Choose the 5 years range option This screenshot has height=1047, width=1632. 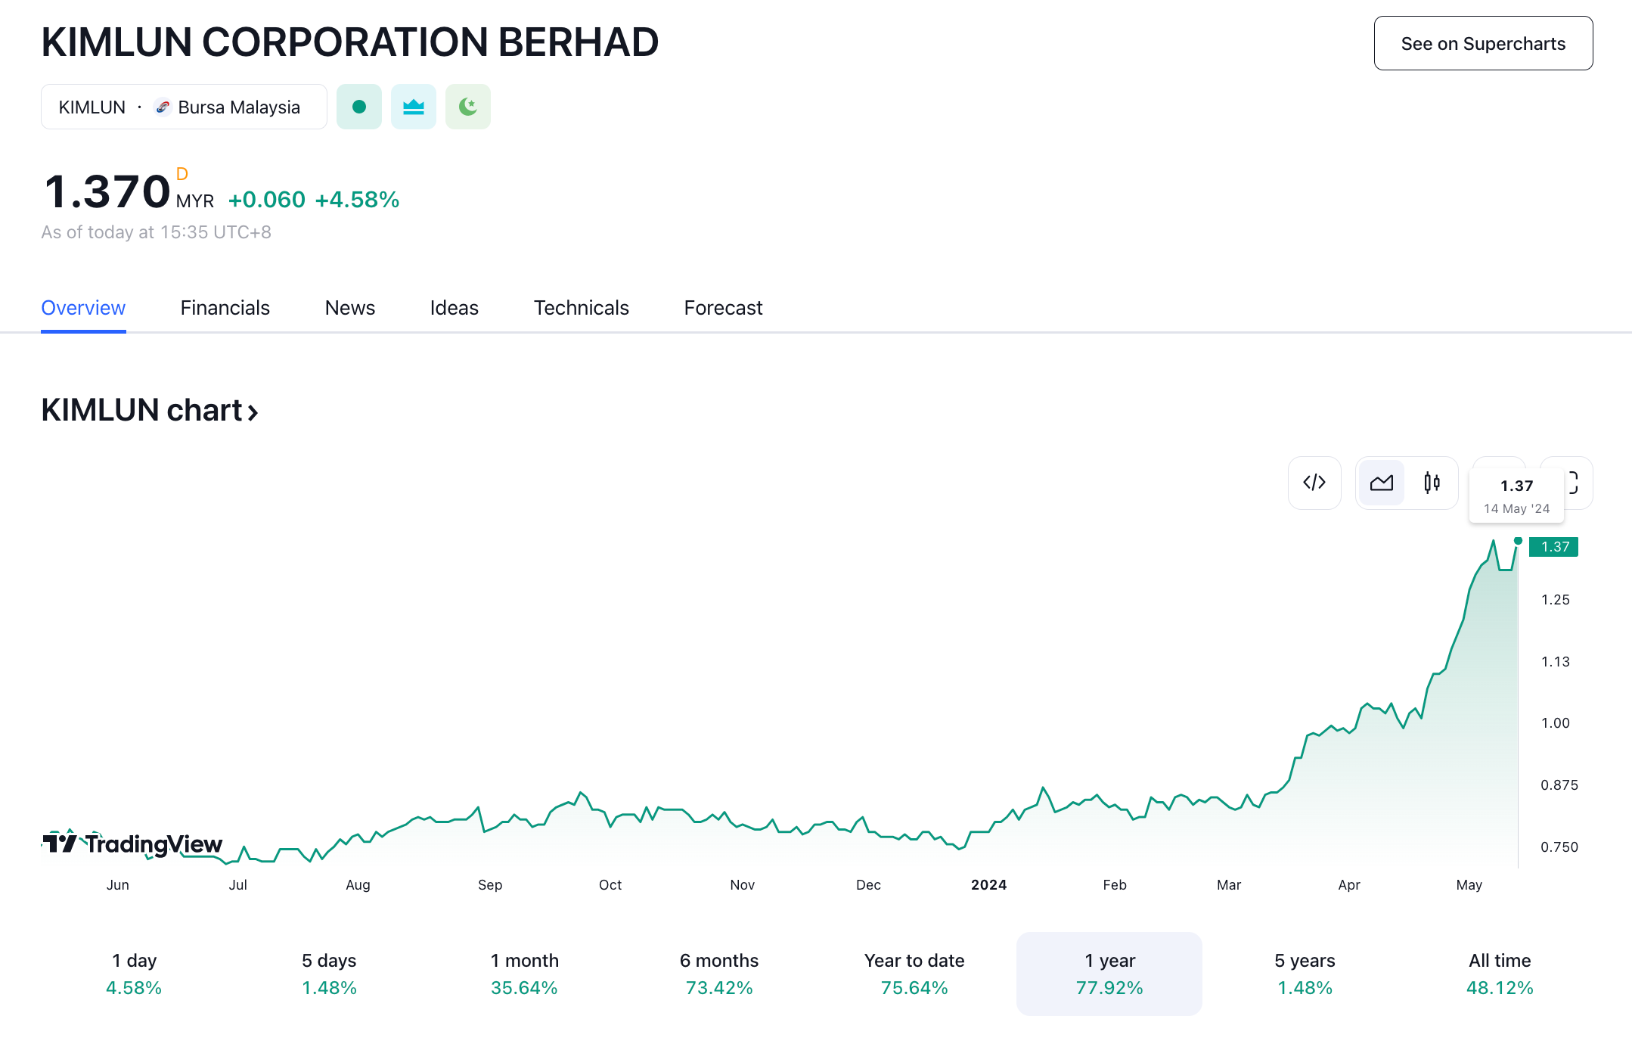click(x=1305, y=974)
